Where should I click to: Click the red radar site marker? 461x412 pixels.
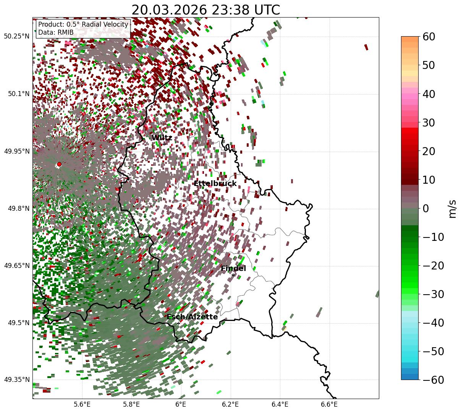tap(59, 164)
